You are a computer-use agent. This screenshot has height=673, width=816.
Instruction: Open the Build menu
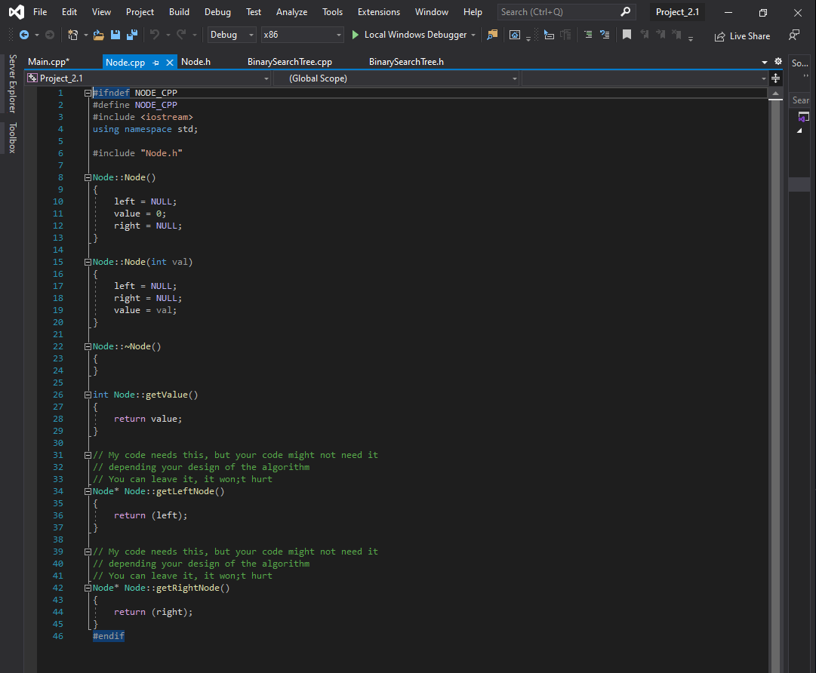click(179, 12)
